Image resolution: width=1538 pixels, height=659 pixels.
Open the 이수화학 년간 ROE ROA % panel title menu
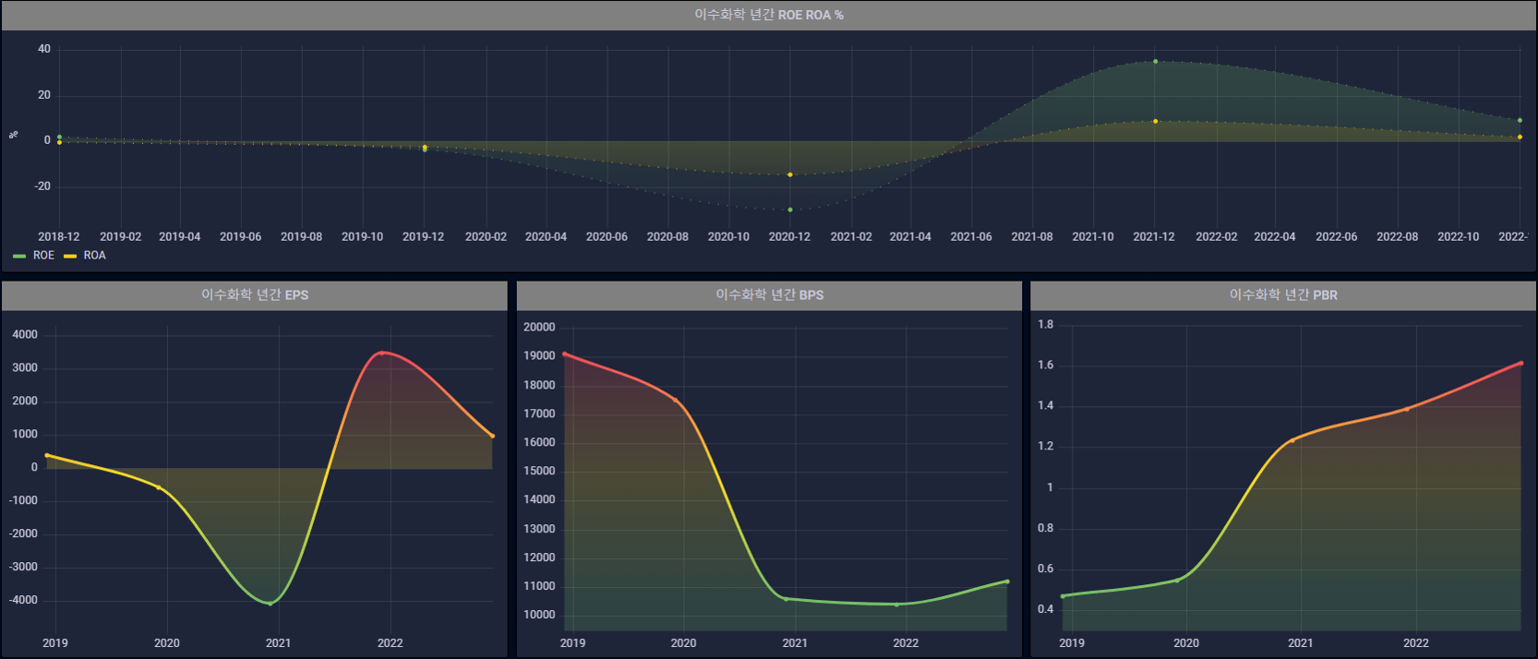769,15
